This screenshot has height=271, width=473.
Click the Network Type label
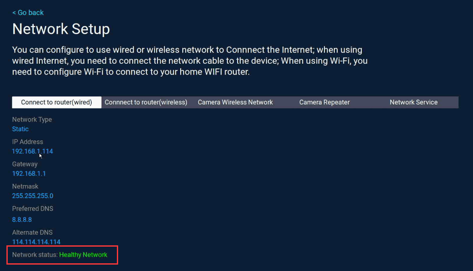[x=32, y=120]
